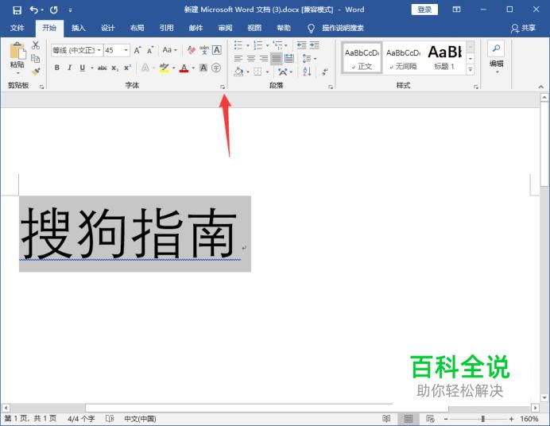The height and width of the screenshot is (426, 550).
Task: Apply character border icon
Action: [x=217, y=50]
